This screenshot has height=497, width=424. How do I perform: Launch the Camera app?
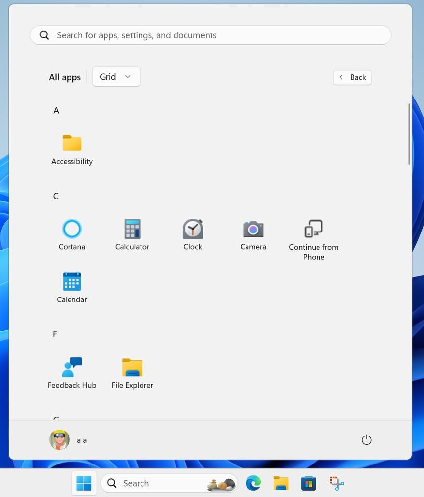(253, 234)
